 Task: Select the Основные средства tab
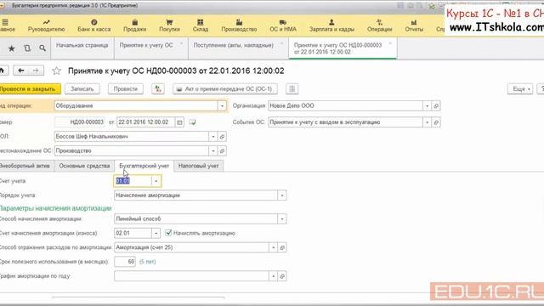(x=84, y=166)
